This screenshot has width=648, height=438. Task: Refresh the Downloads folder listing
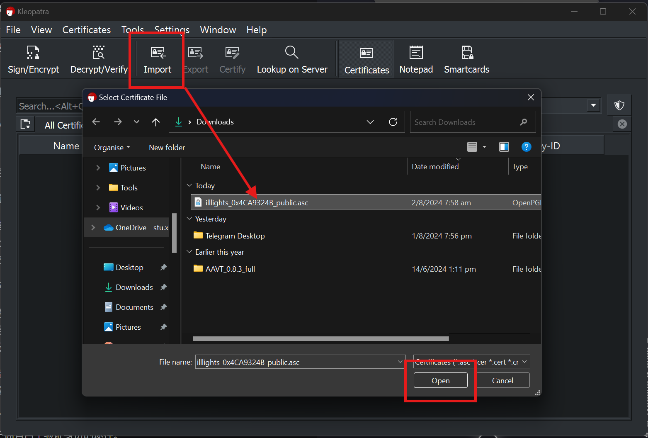tap(393, 122)
